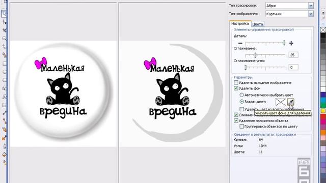Click the Кривые value 64
This screenshot has width=326, height=183.
pos(261,140)
